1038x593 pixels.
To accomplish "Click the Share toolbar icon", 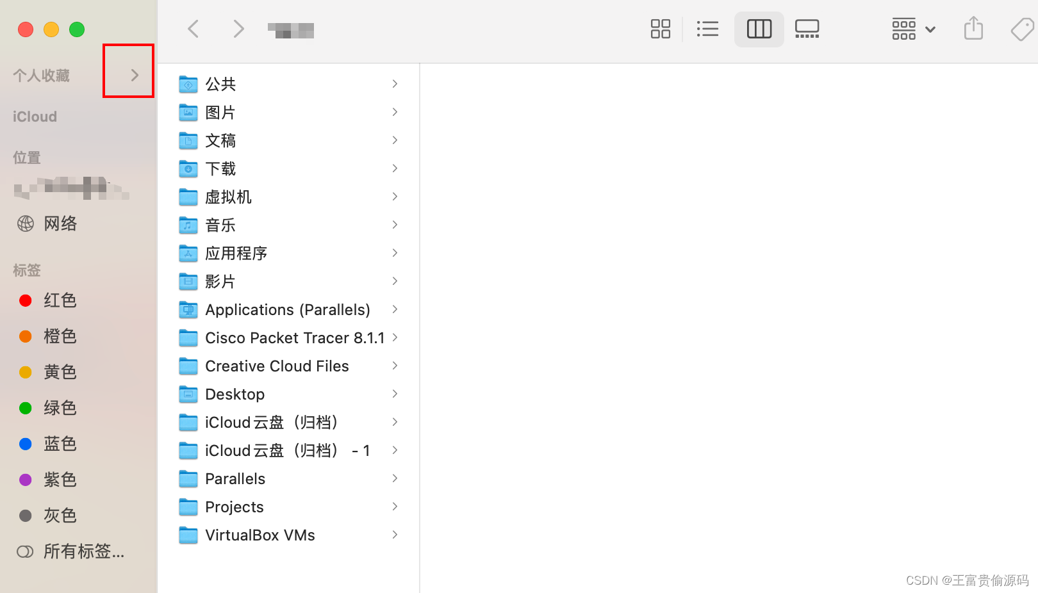I will [x=973, y=28].
